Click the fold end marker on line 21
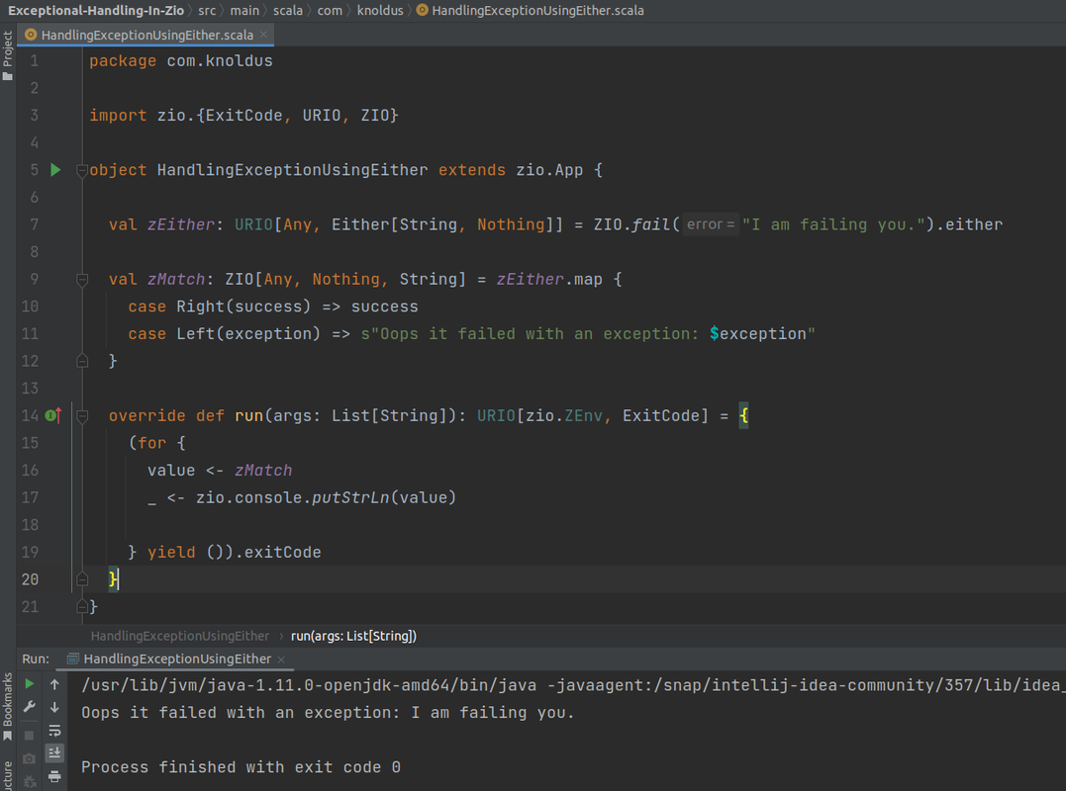This screenshot has width=1066, height=791. [82, 606]
